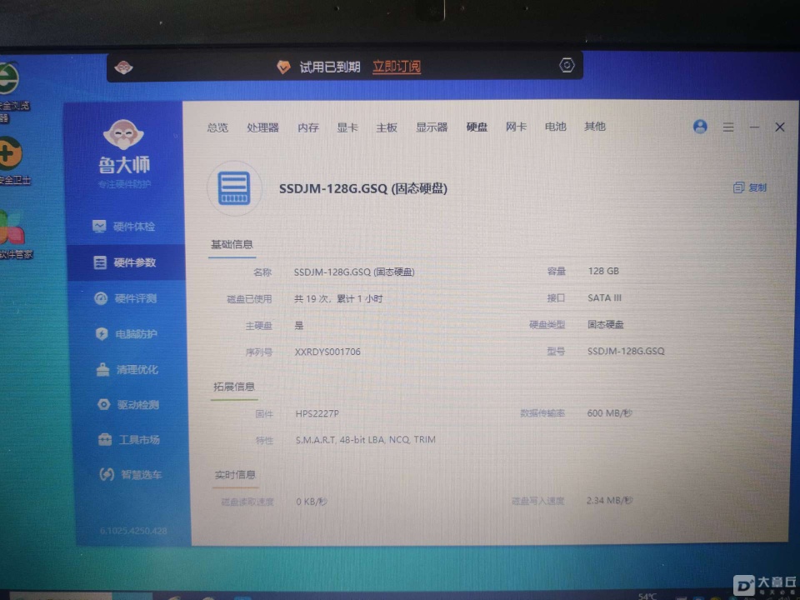Image resolution: width=800 pixels, height=600 pixels.
Task: Select 硬件参数 in sidebar
Action: click(125, 262)
